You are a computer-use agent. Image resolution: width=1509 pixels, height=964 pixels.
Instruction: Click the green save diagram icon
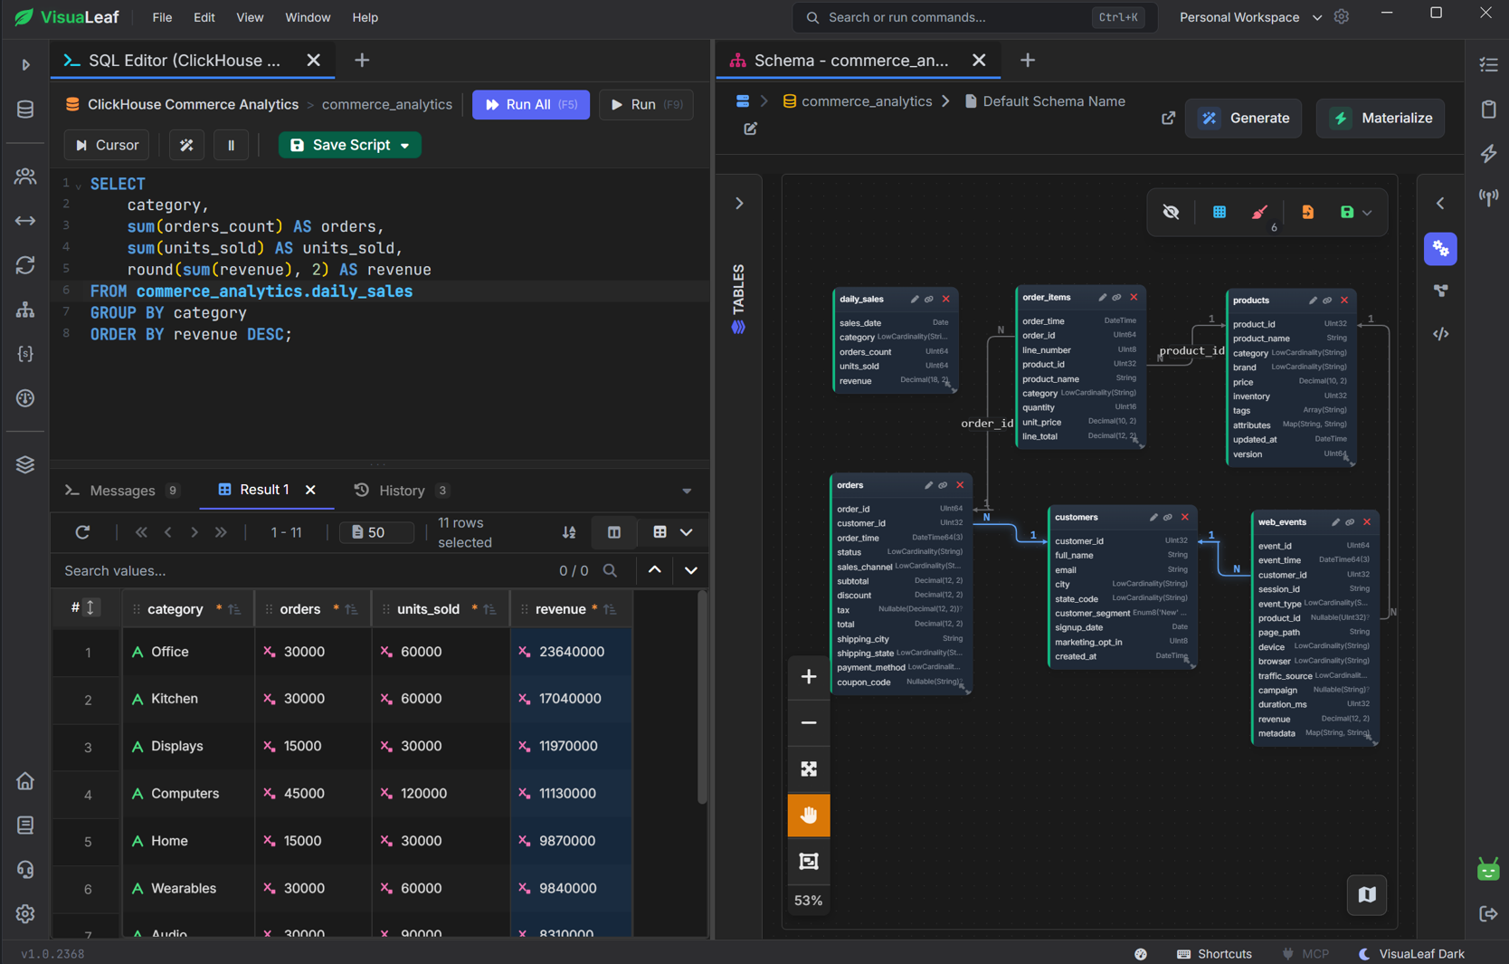click(x=1346, y=212)
